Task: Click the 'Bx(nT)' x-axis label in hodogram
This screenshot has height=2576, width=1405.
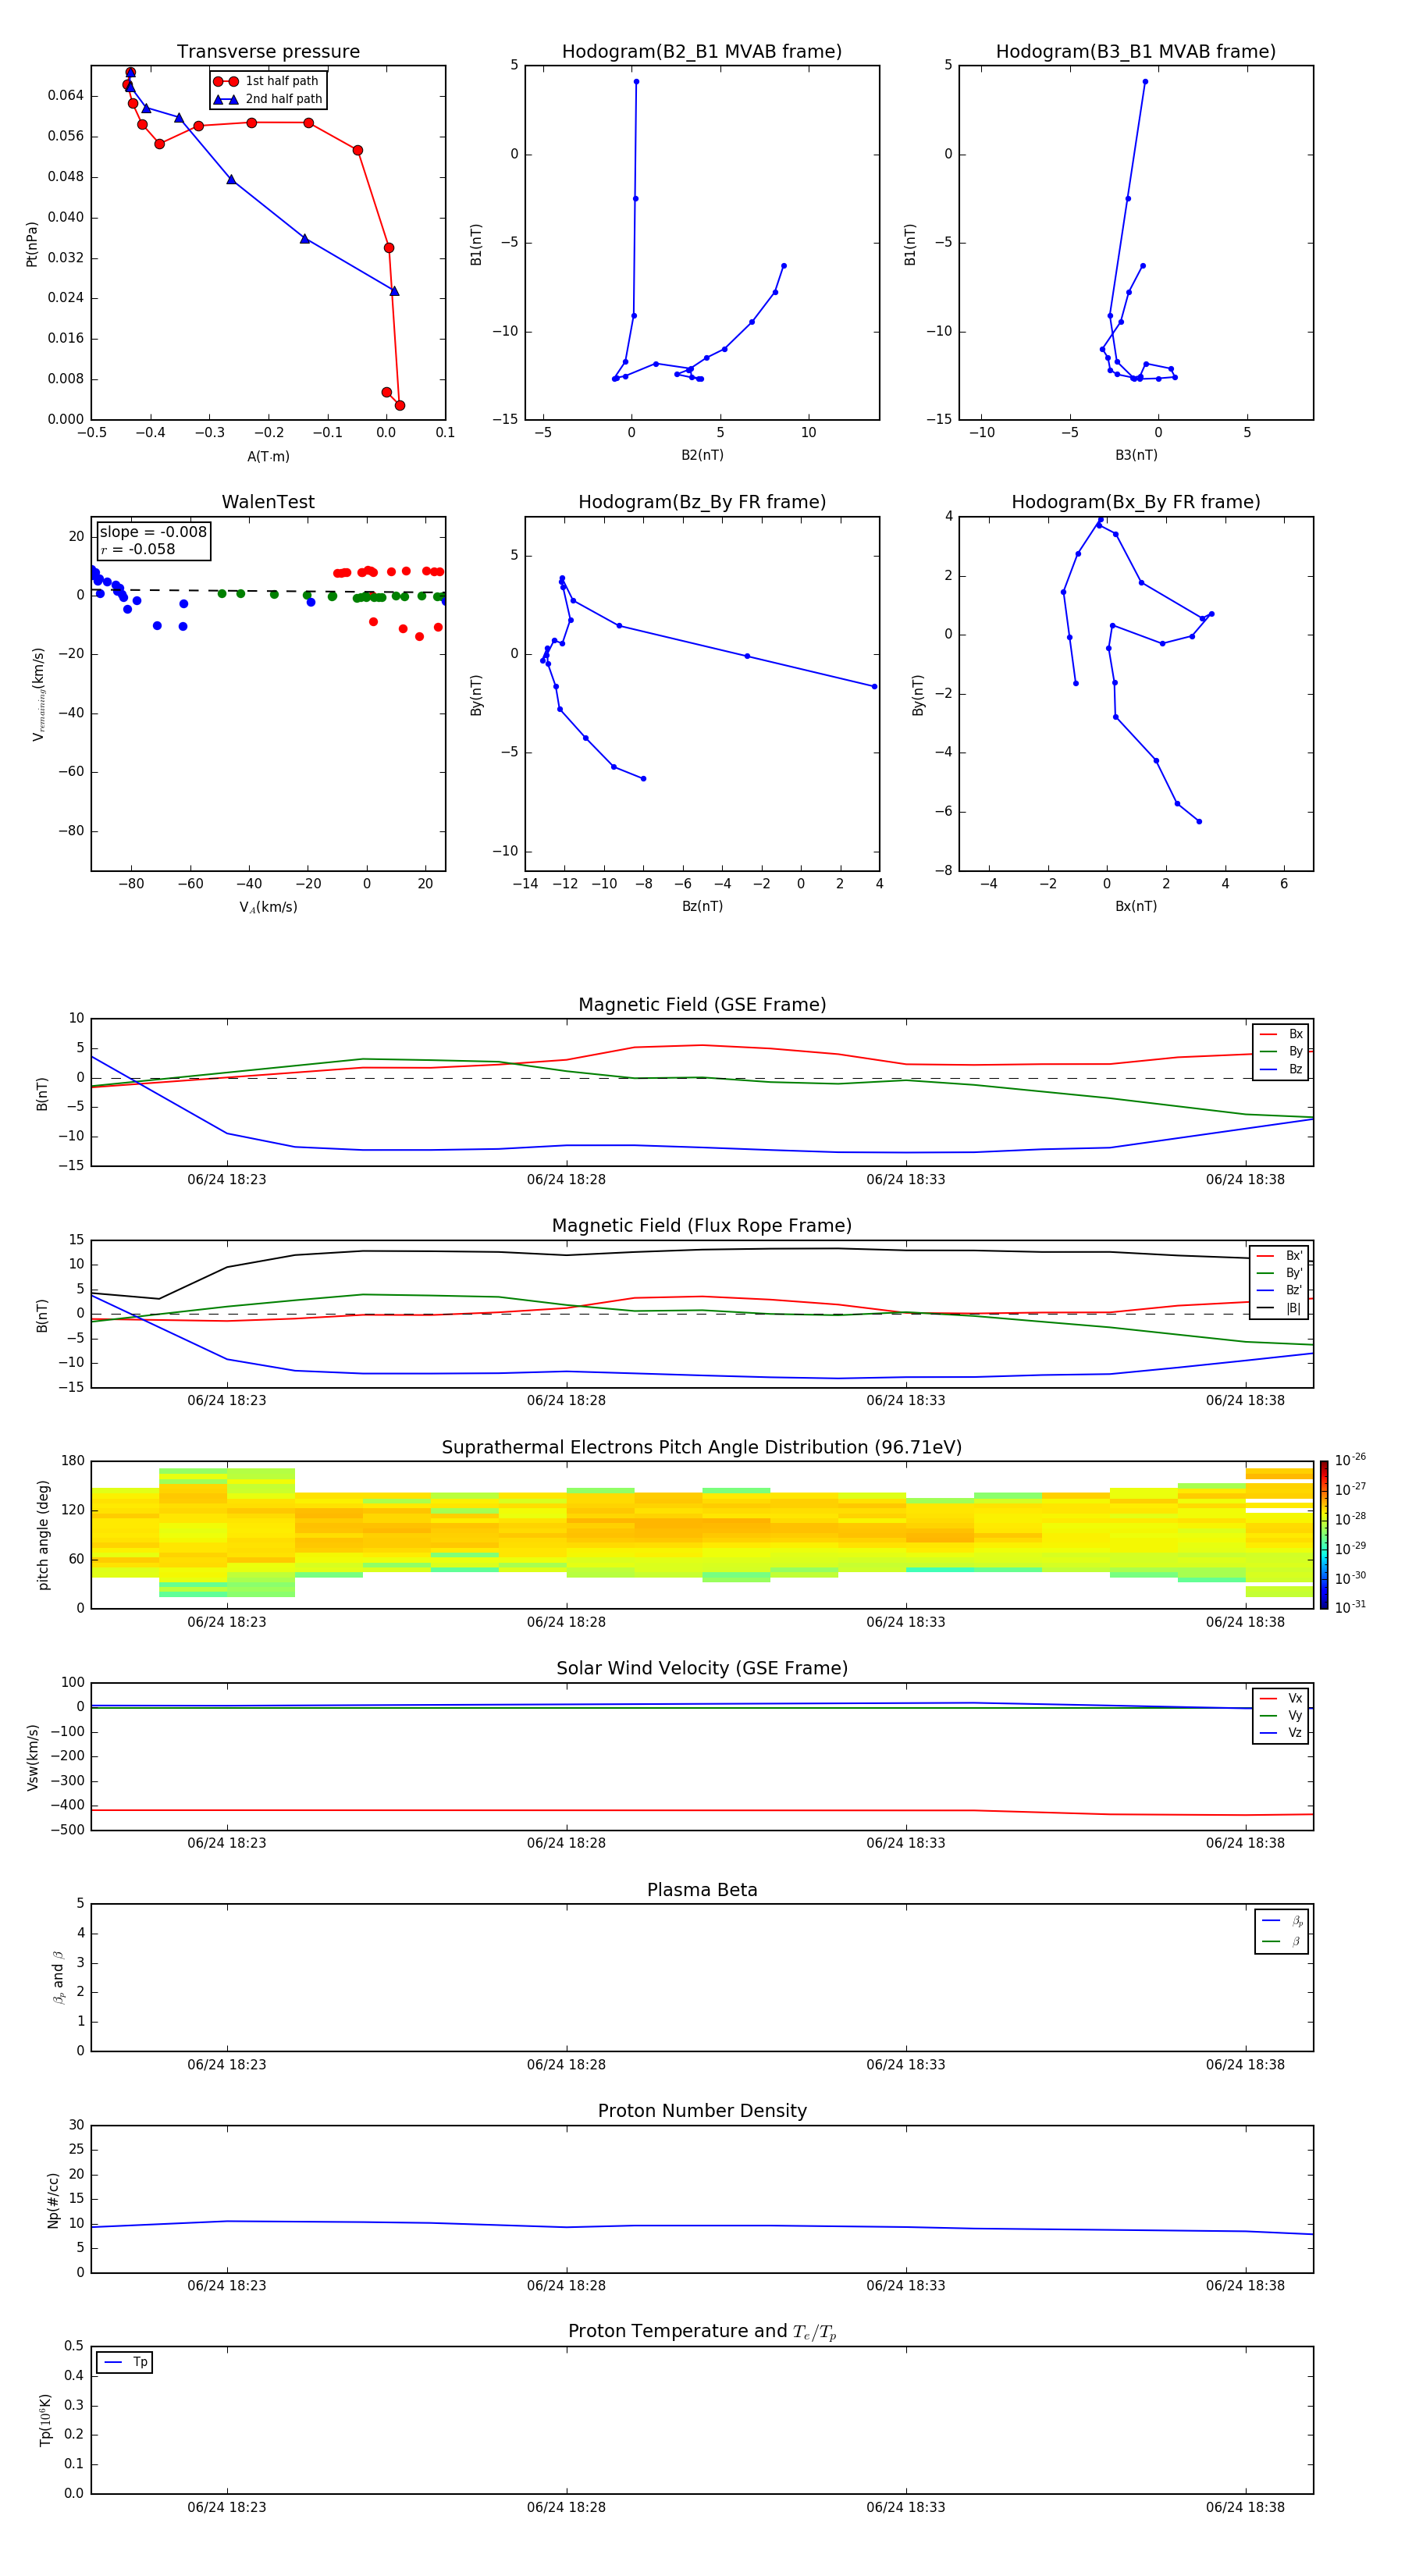Action: point(1136,907)
